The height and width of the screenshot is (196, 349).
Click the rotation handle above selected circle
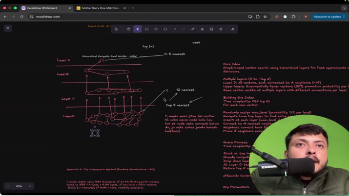pos(95,127)
